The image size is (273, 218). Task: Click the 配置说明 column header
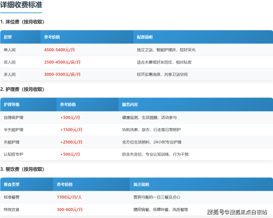click(x=145, y=37)
